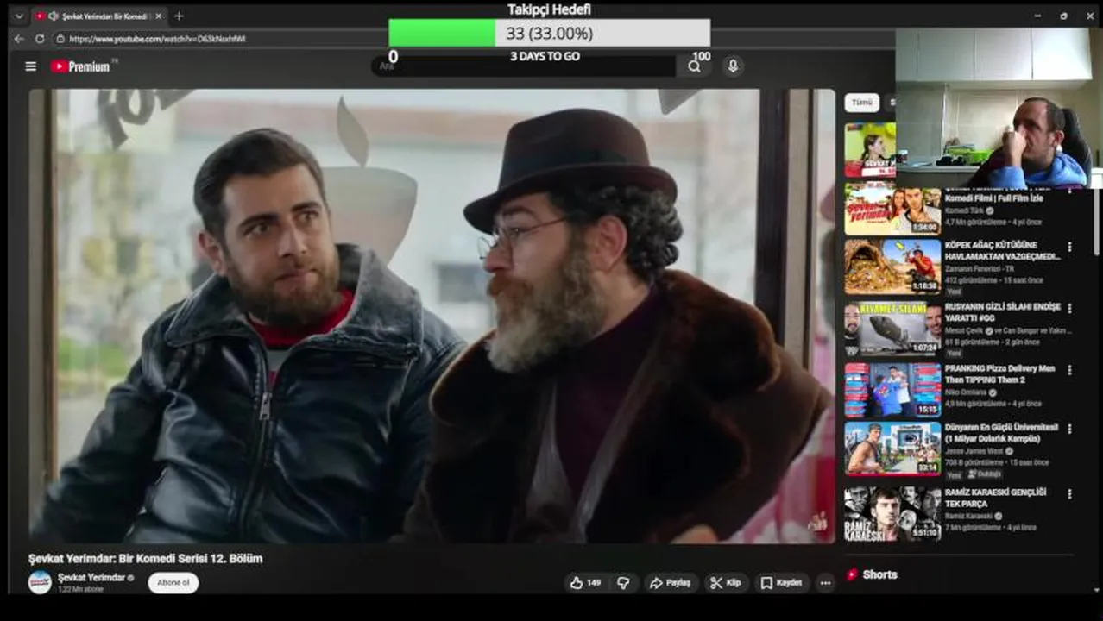1103x621 pixels.
Task: Click the search magnifier button
Action: 694,66
